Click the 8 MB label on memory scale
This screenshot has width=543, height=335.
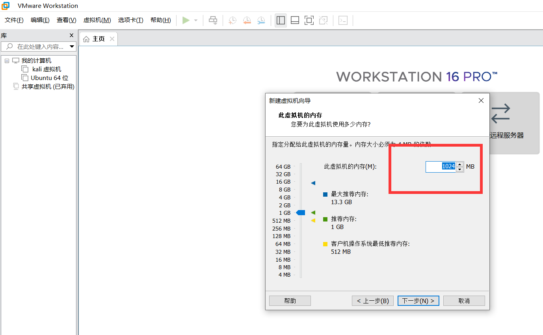pyautogui.click(x=285, y=267)
